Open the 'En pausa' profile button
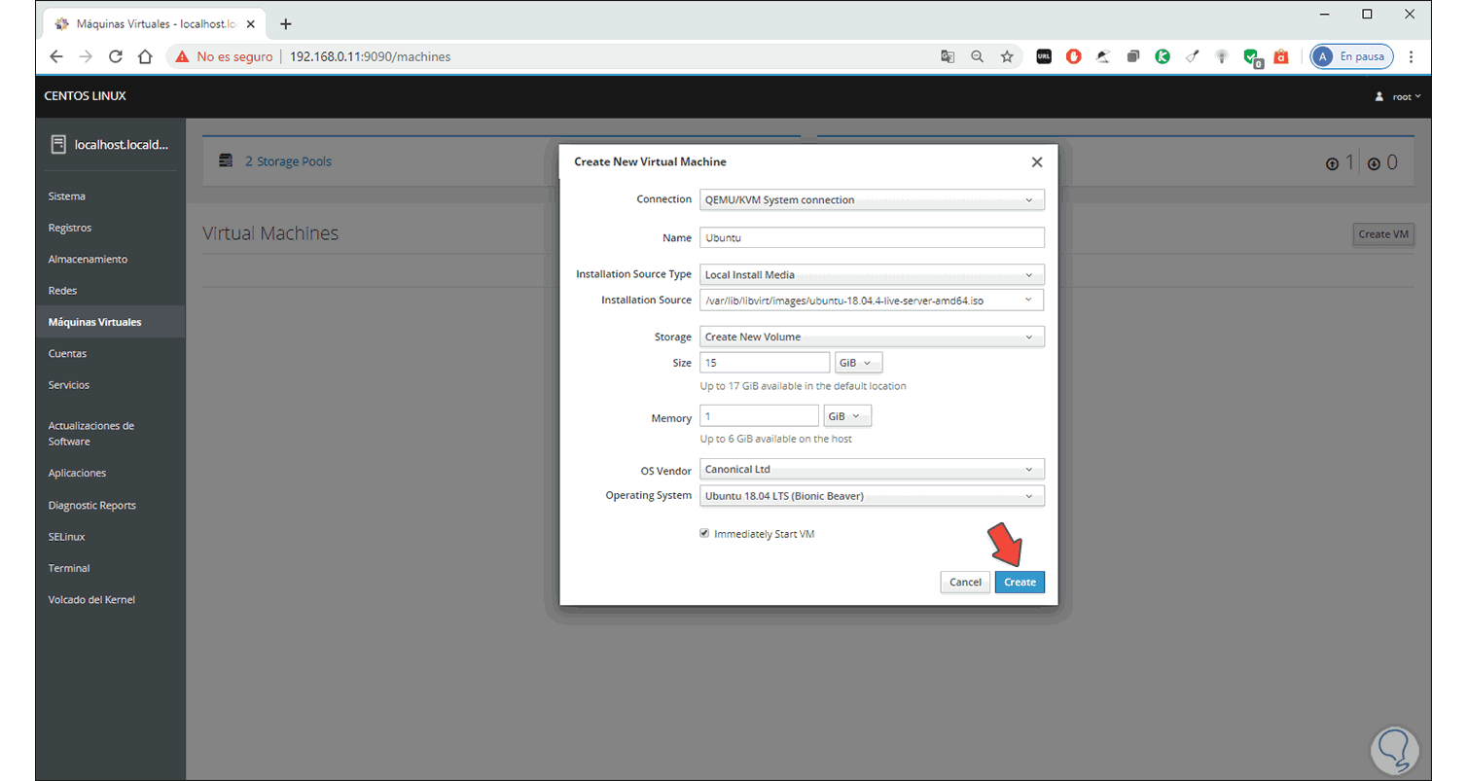 click(1351, 56)
